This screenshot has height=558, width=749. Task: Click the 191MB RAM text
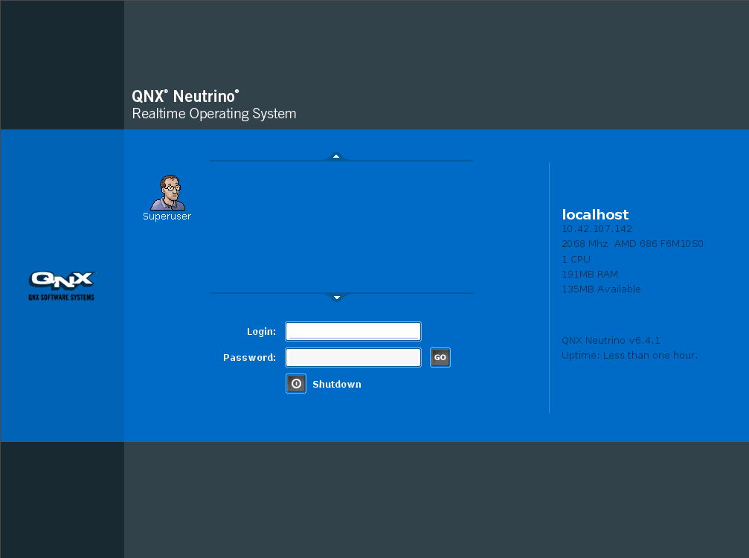(590, 274)
